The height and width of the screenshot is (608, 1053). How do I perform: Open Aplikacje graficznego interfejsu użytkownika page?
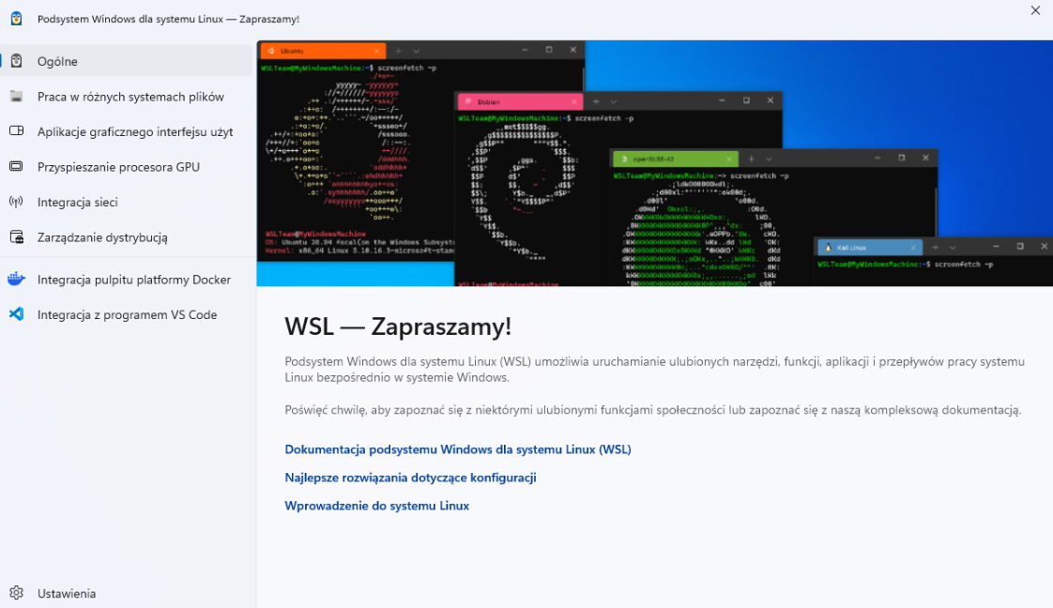coord(127,131)
